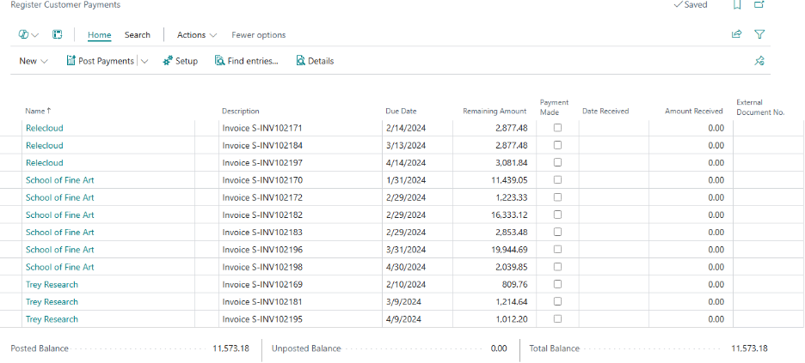Sort by the Due Date column header
The width and height of the screenshot is (805, 363).
pos(401,112)
